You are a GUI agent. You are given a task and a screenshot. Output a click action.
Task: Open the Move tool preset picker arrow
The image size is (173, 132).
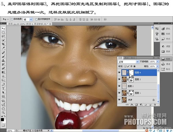[x=8, y=19]
